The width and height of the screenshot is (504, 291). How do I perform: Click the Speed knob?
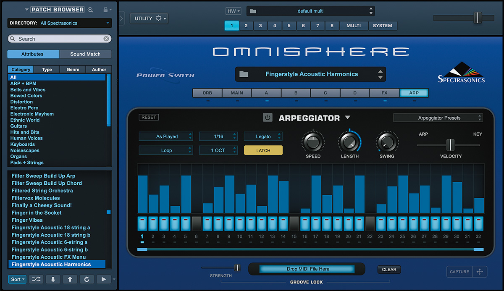pyautogui.click(x=313, y=142)
